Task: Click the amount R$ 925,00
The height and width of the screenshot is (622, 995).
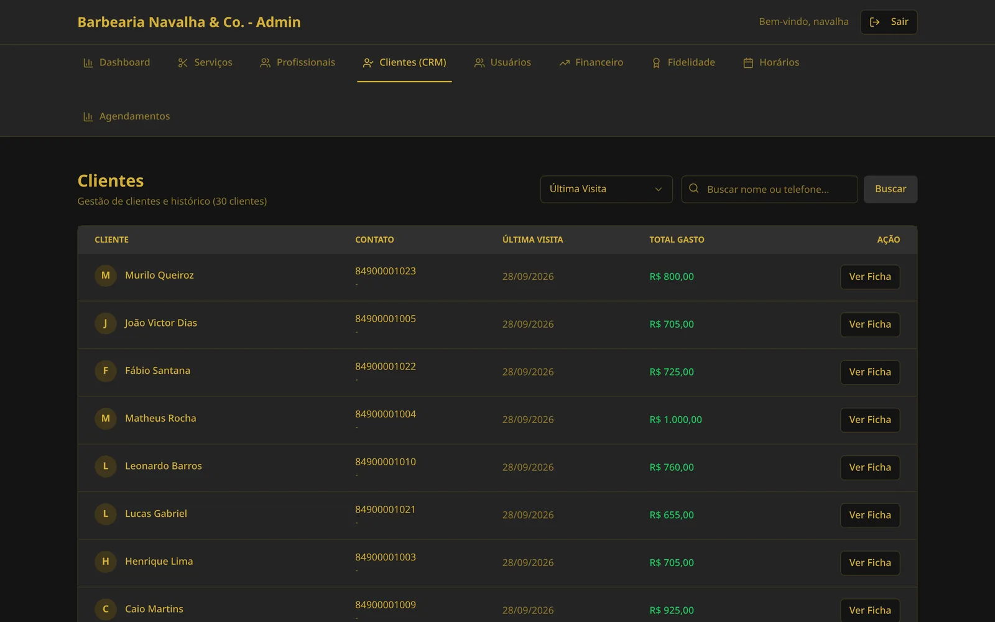Action: click(672, 610)
